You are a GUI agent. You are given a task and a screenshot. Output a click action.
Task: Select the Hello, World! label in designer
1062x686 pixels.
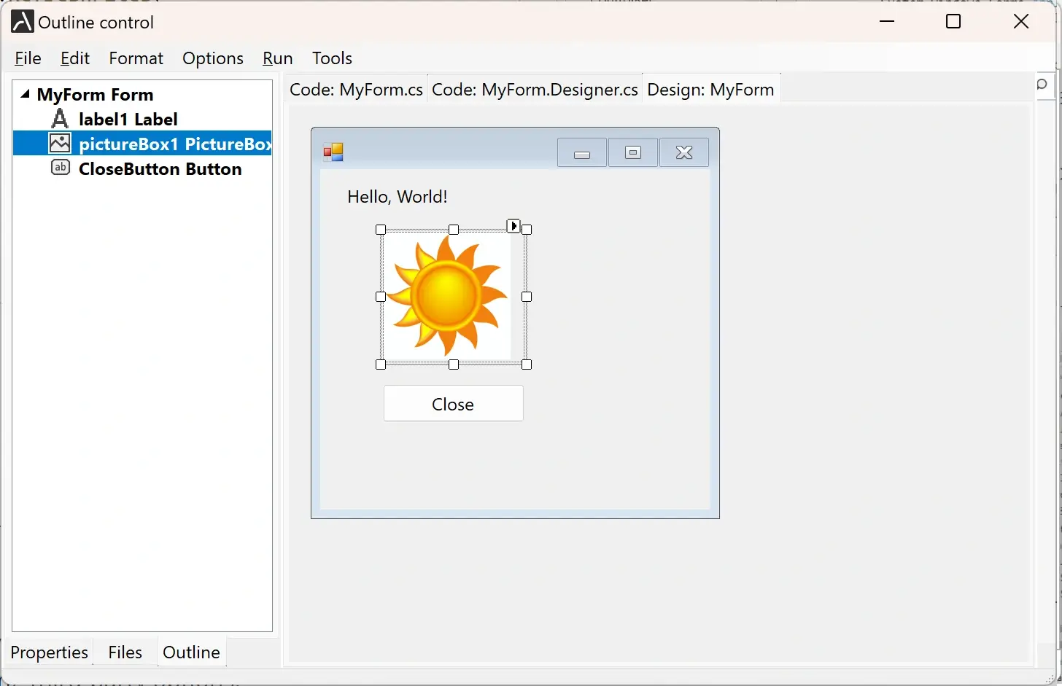point(397,197)
